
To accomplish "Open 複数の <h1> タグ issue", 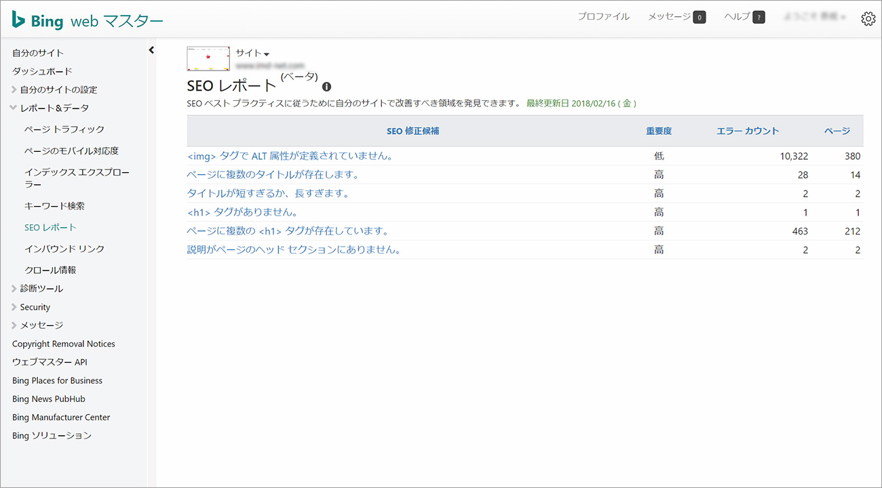I will point(288,231).
